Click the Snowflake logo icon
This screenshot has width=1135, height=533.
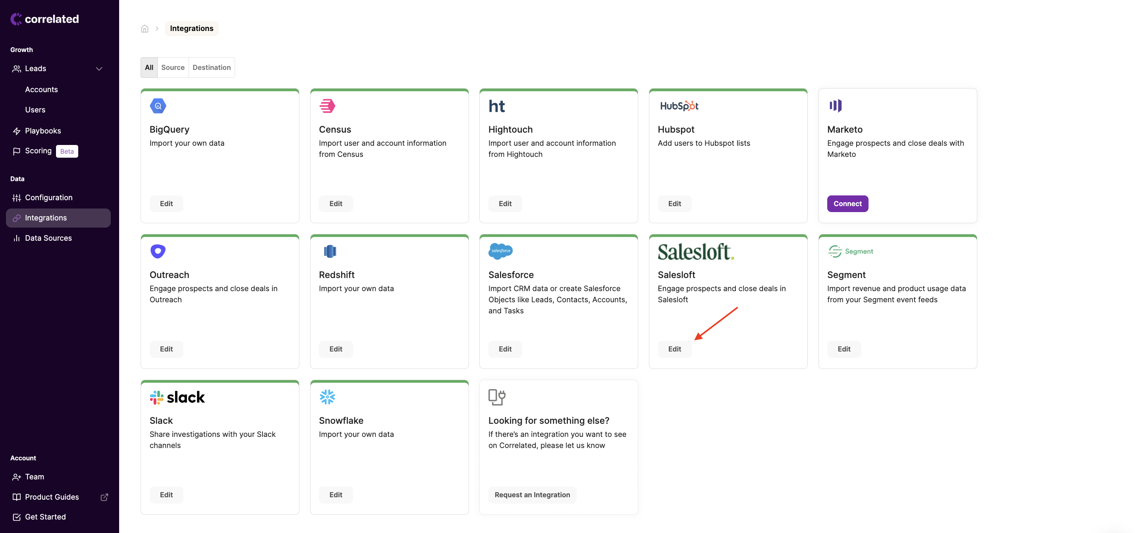(327, 397)
